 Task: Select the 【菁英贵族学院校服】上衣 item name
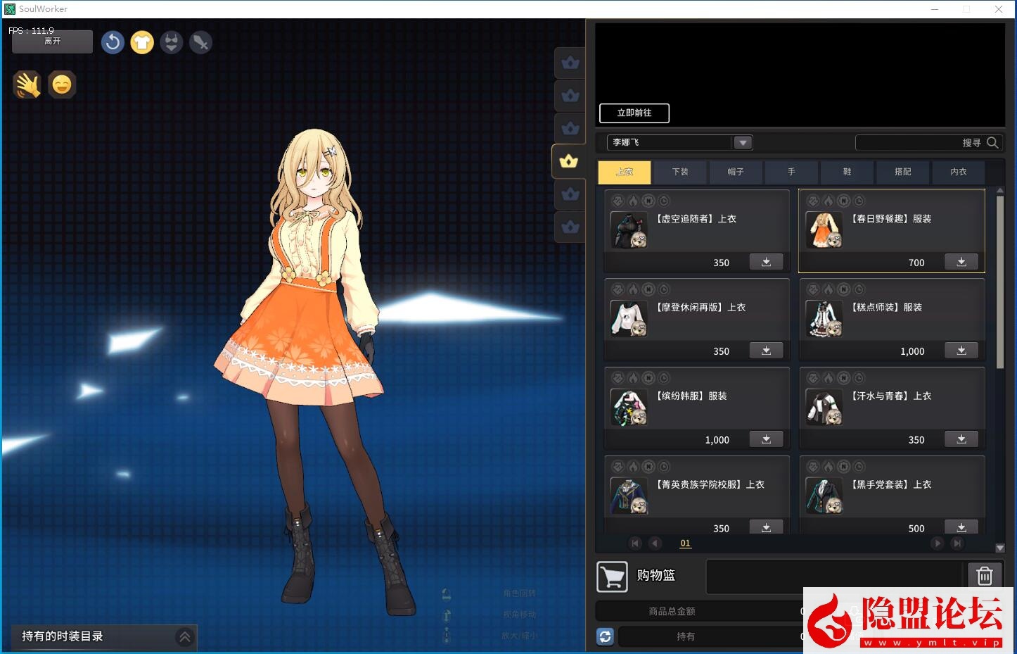710,484
